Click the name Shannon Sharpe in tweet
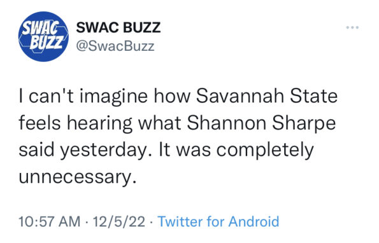Viewport: 379px width, 243px height. [261, 123]
